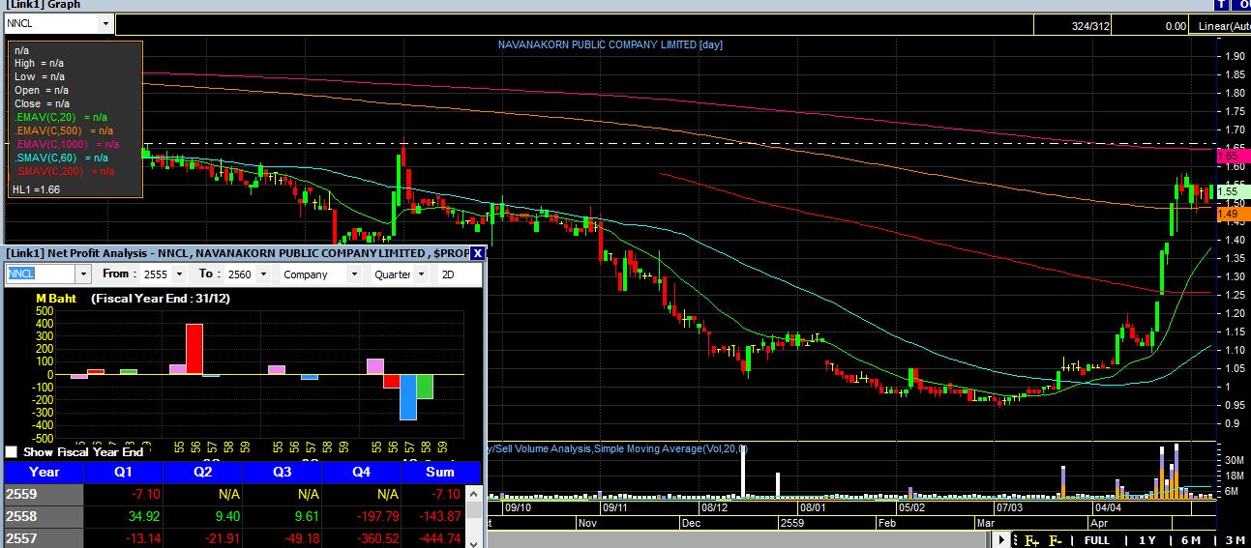Open the Linear(Auto) scale dropdown
Screen dimensions: 1251x548
click(1221, 26)
